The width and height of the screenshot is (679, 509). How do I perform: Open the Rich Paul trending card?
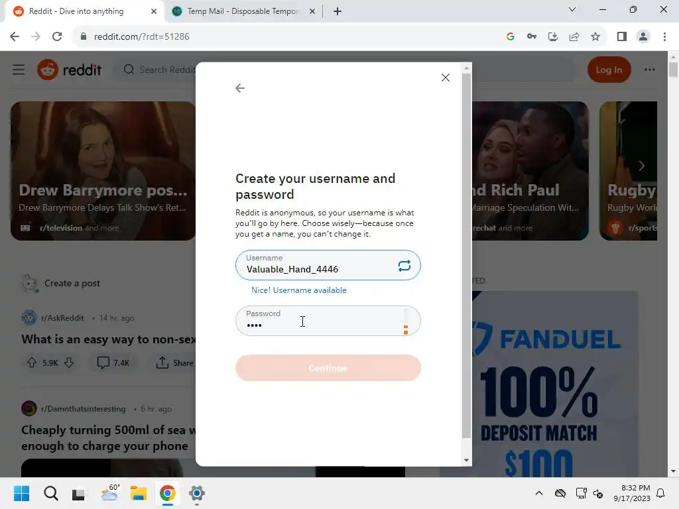530,171
